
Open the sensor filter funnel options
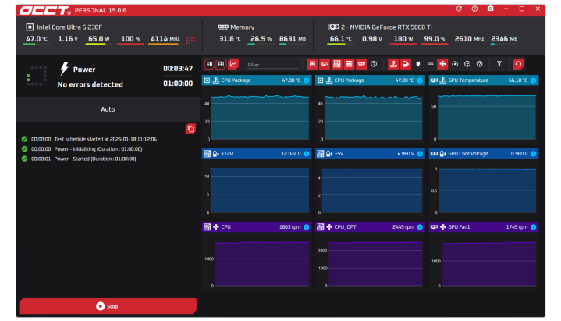tap(499, 64)
